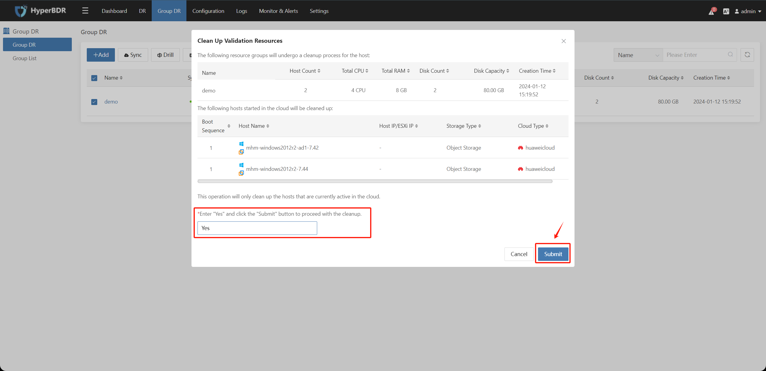Click the Submit button
The width and height of the screenshot is (766, 371).
tap(553, 254)
